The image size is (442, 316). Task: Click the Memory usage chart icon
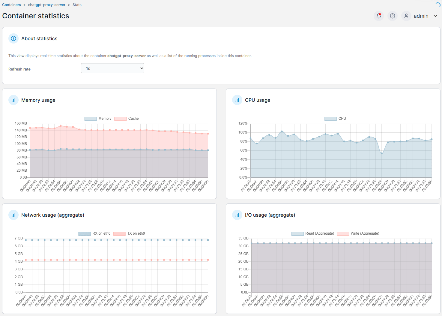pos(13,100)
